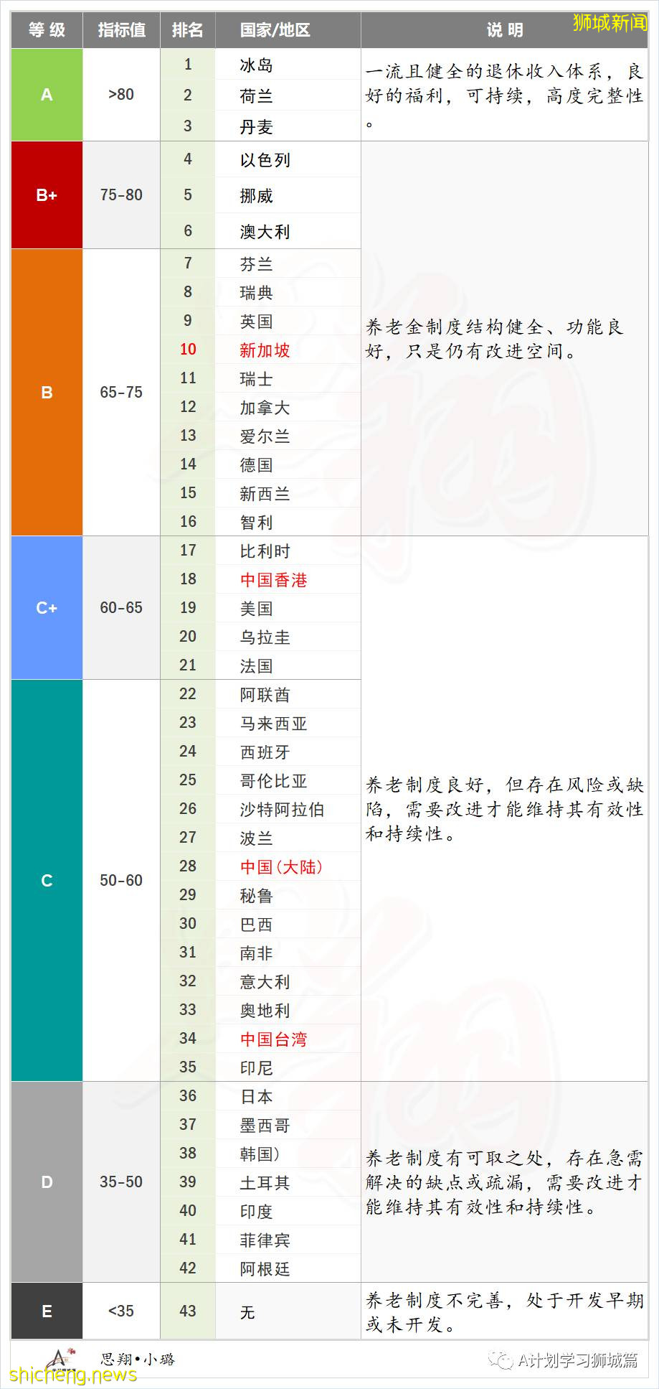Select the teal grade C cell
Image resolution: width=659 pixels, height=1389 pixels.
coord(47,881)
